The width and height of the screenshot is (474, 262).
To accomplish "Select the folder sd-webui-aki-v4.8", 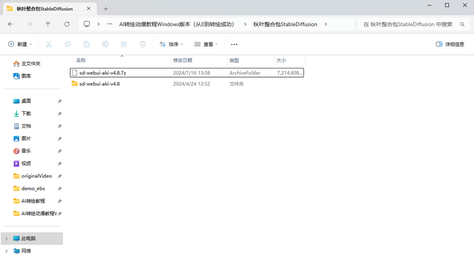I will point(187,84).
